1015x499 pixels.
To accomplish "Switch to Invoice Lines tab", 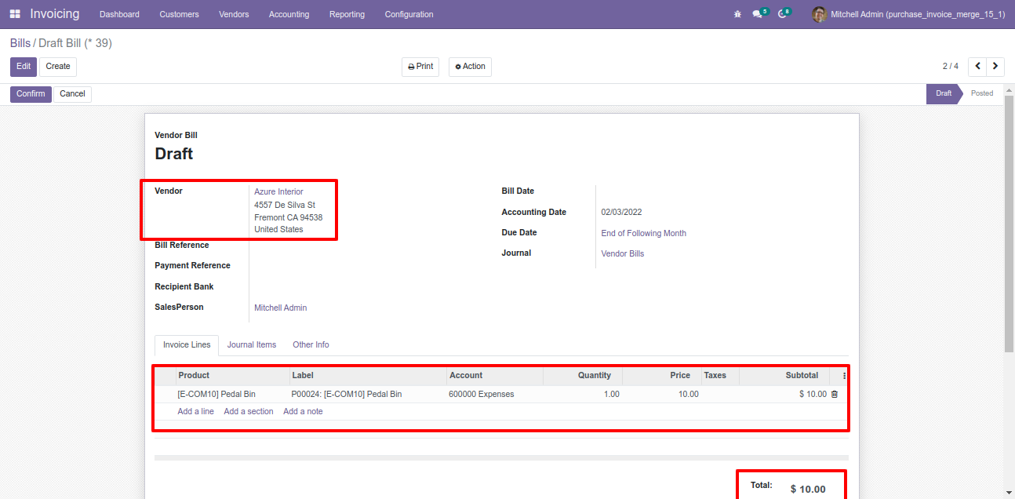I will tap(187, 345).
